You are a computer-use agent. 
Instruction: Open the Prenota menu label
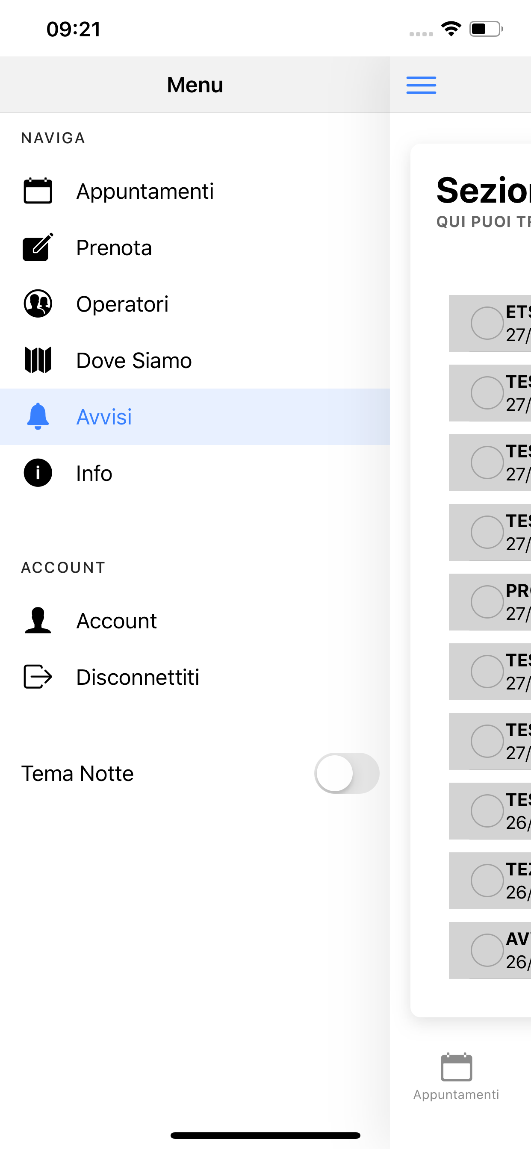(114, 247)
